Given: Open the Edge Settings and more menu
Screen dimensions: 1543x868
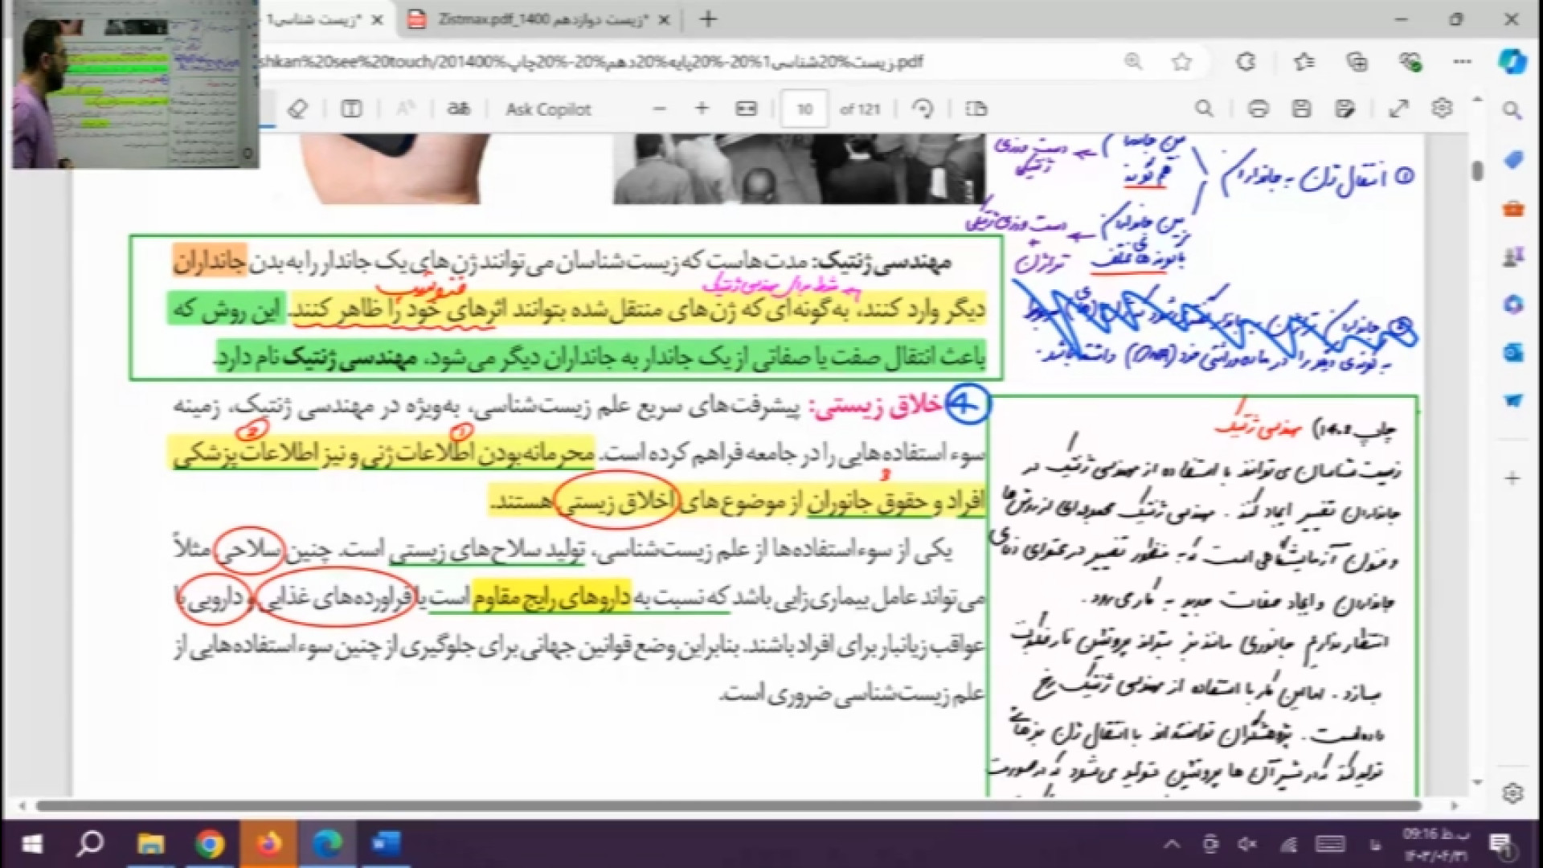Looking at the screenshot, I should point(1462,62).
